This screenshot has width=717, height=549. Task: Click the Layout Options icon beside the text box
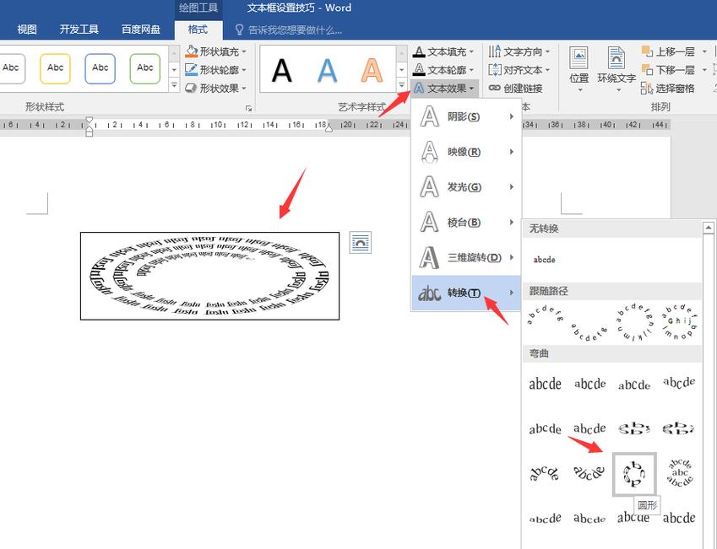pos(359,243)
